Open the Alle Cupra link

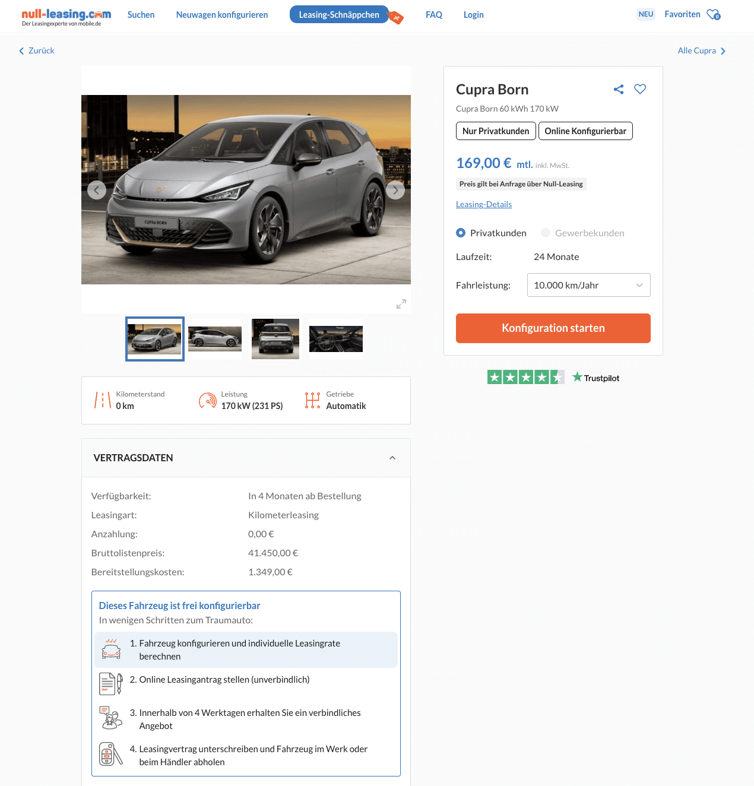coord(697,51)
